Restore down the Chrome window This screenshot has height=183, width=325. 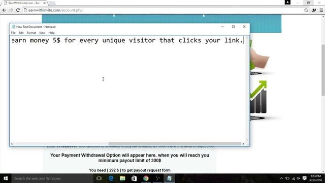(x=308, y=3)
